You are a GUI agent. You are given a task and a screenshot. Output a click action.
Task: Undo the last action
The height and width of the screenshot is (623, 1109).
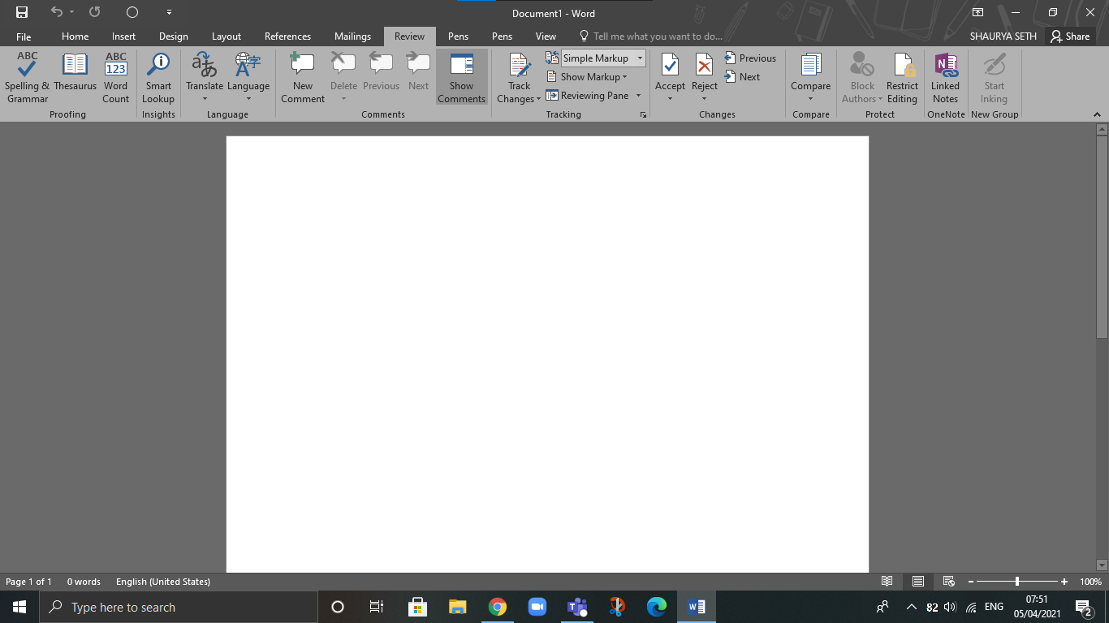[56, 12]
